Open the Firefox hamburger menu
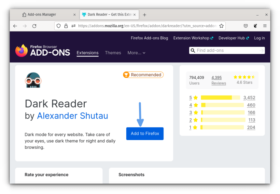280x194 pixels. 265,26
